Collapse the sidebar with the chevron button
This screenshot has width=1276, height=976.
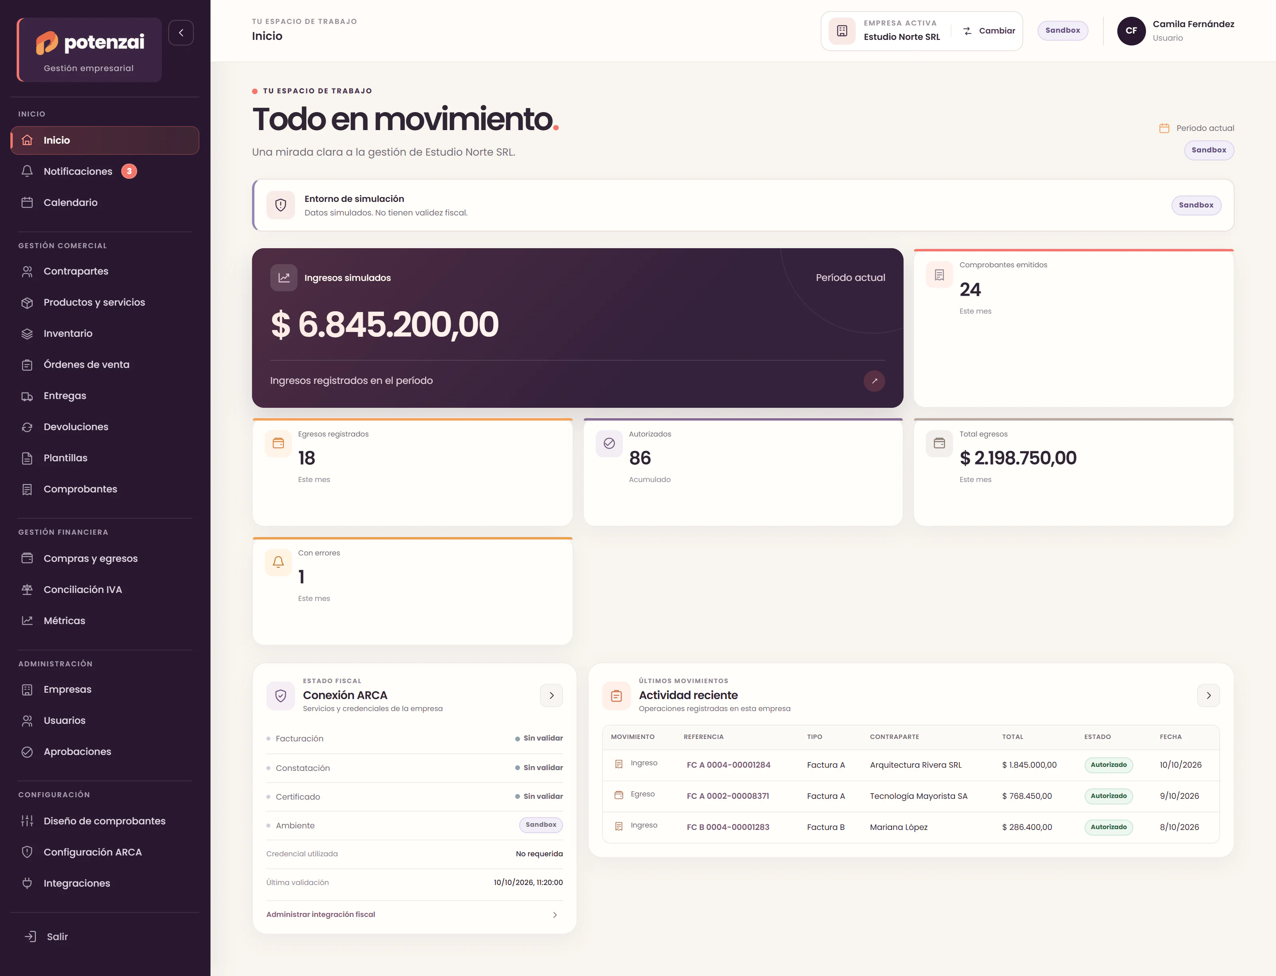181,33
